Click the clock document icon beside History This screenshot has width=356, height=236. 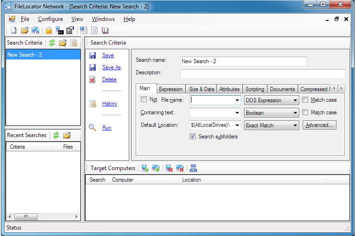pos(92,104)
